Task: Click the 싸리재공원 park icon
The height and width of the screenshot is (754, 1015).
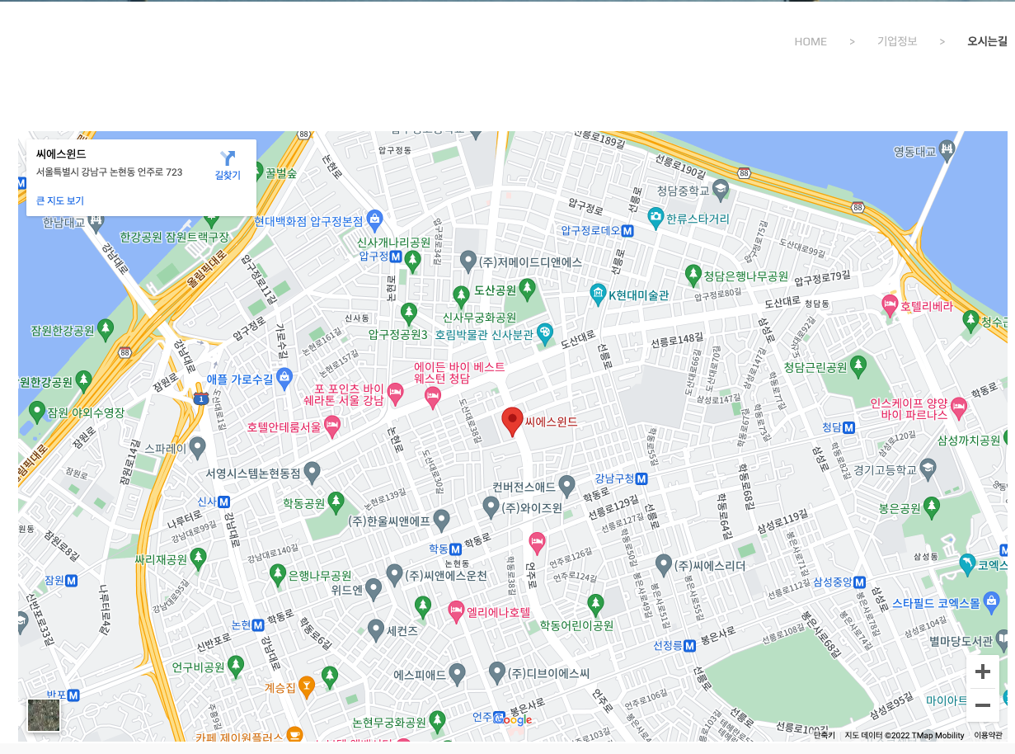Action: (x=198, y=558)
